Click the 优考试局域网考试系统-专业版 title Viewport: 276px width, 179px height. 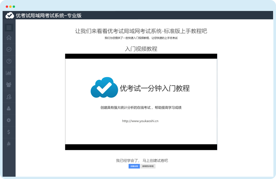pos(49,16)
